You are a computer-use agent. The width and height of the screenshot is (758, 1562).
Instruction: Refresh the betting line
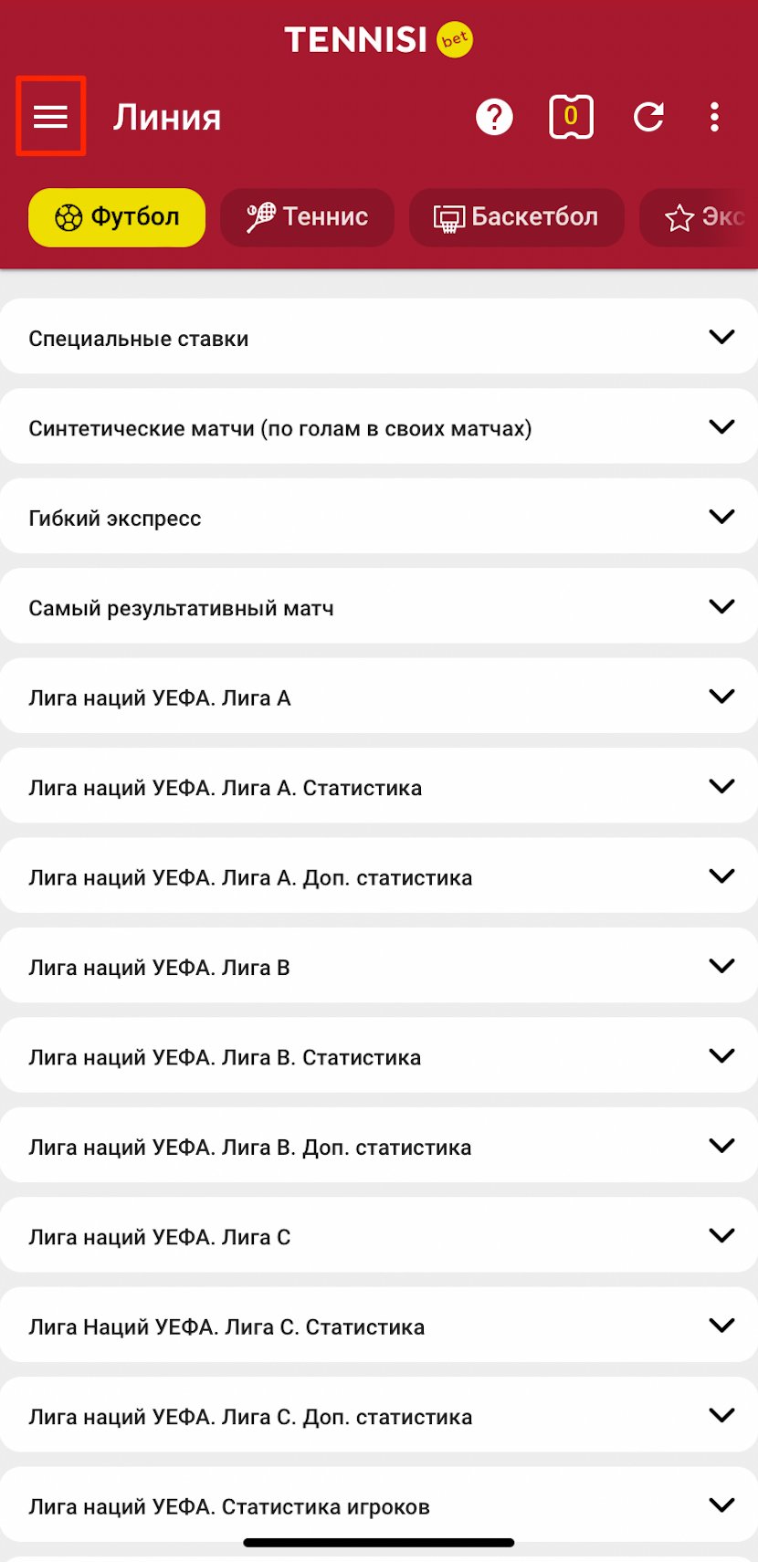pos(648,117)
